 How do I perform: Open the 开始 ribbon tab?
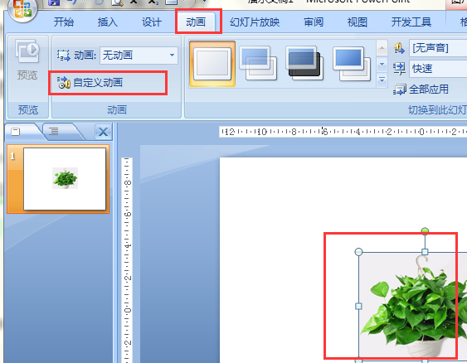tap(63, 22)
